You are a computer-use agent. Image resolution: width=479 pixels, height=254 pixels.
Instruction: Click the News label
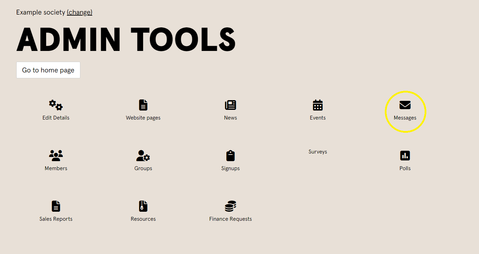pyautogui.click(x=230, y=118)
